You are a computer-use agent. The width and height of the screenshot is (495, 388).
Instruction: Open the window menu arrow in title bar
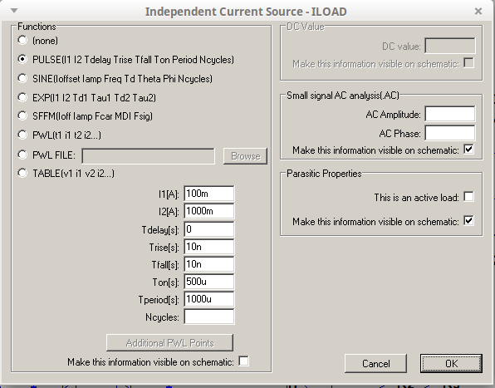pos(14,11)
